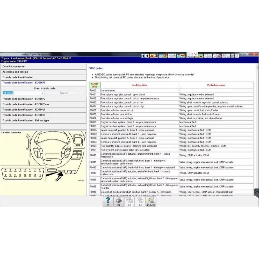Select the P0004 code cell

pyautogui.click(x=95, y=106)
